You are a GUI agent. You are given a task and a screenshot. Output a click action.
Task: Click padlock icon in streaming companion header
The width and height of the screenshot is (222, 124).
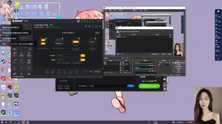pos(89,26)
